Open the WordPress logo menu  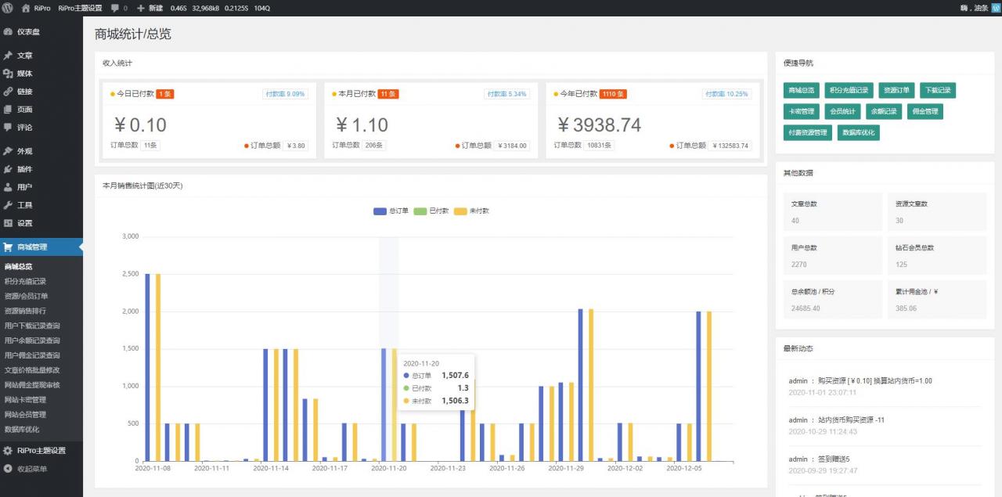9,8
